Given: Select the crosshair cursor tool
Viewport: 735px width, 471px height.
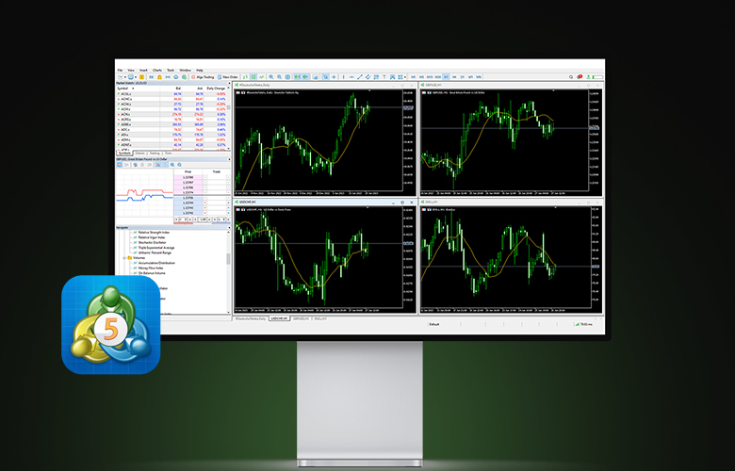Looking at the screenshot, I should click(x=334, y=77).
